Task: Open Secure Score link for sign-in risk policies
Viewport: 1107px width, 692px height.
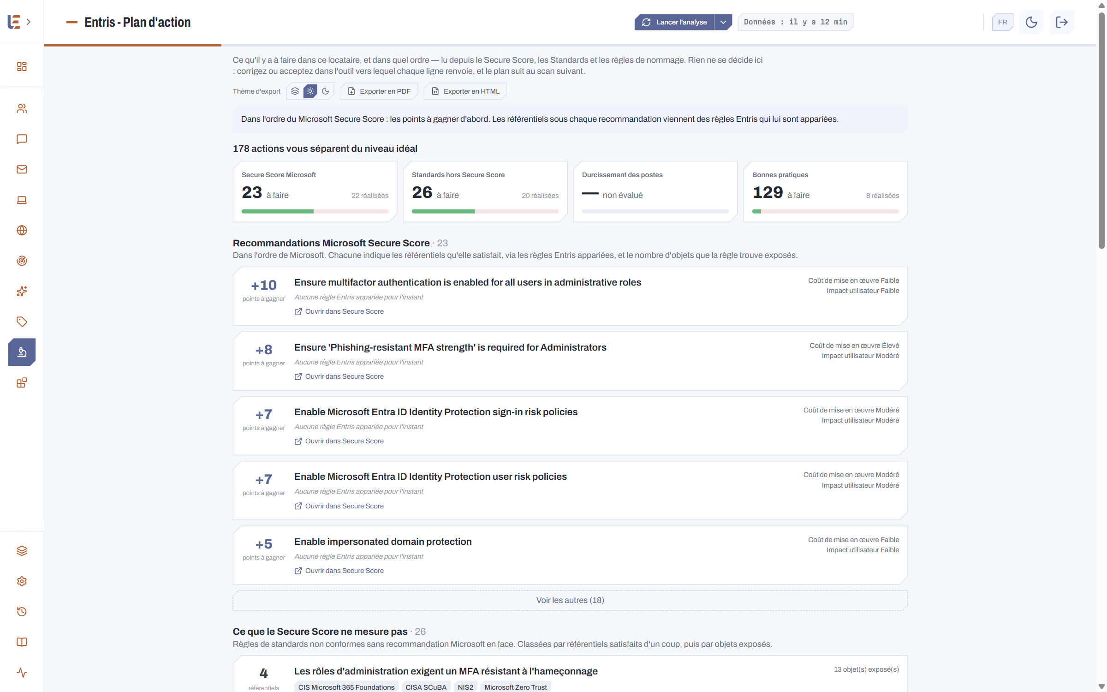Action: [339, 441]
